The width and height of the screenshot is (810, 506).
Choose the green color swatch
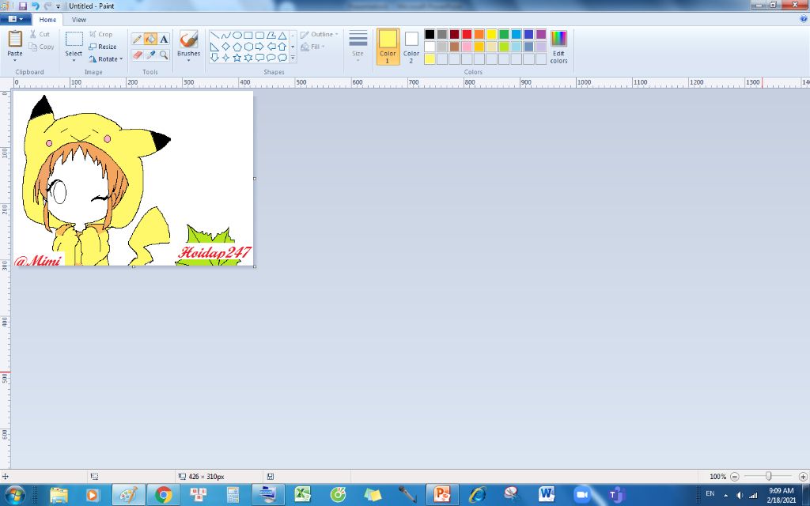(504, 35)
